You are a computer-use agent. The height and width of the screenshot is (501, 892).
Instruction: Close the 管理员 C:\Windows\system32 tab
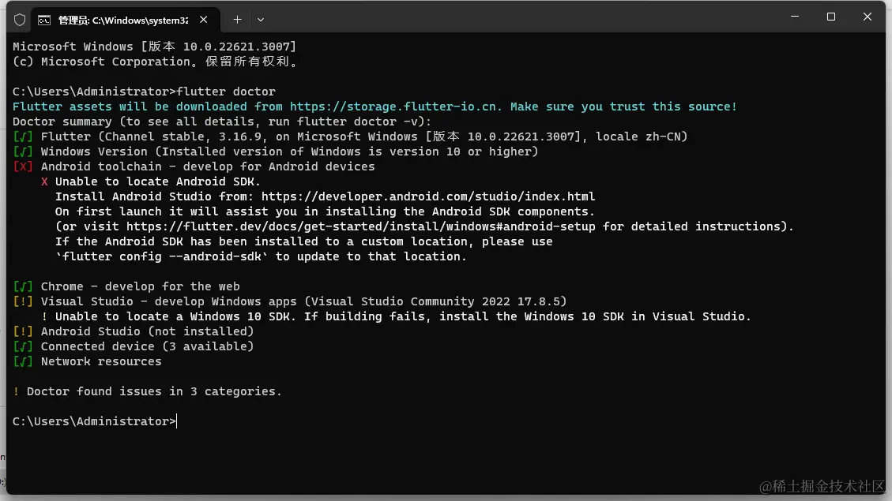click(x=206, y=19)
